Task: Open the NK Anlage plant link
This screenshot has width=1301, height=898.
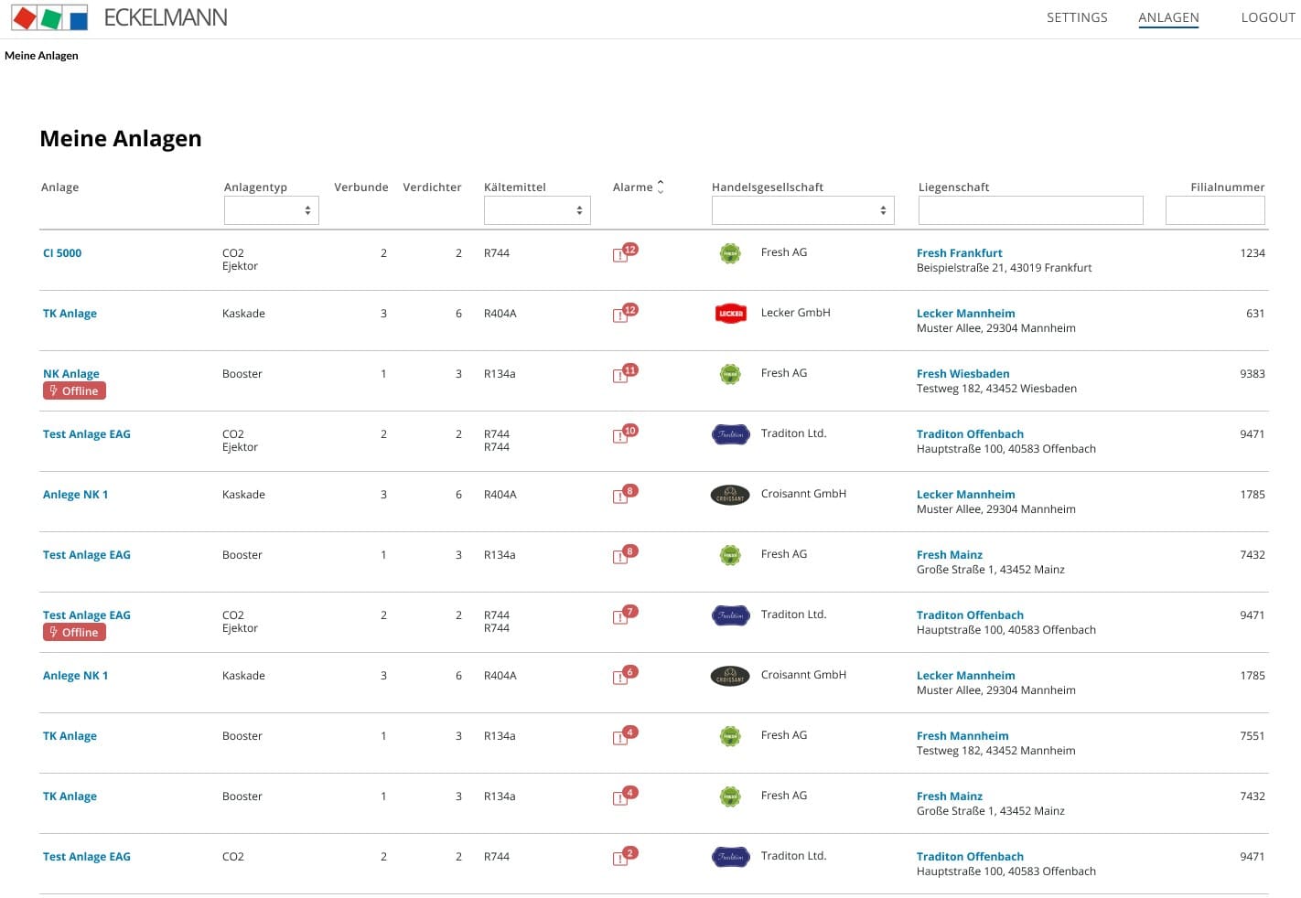Action: click(71, 374)
